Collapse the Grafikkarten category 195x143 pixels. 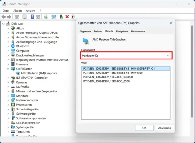point(8,69)
